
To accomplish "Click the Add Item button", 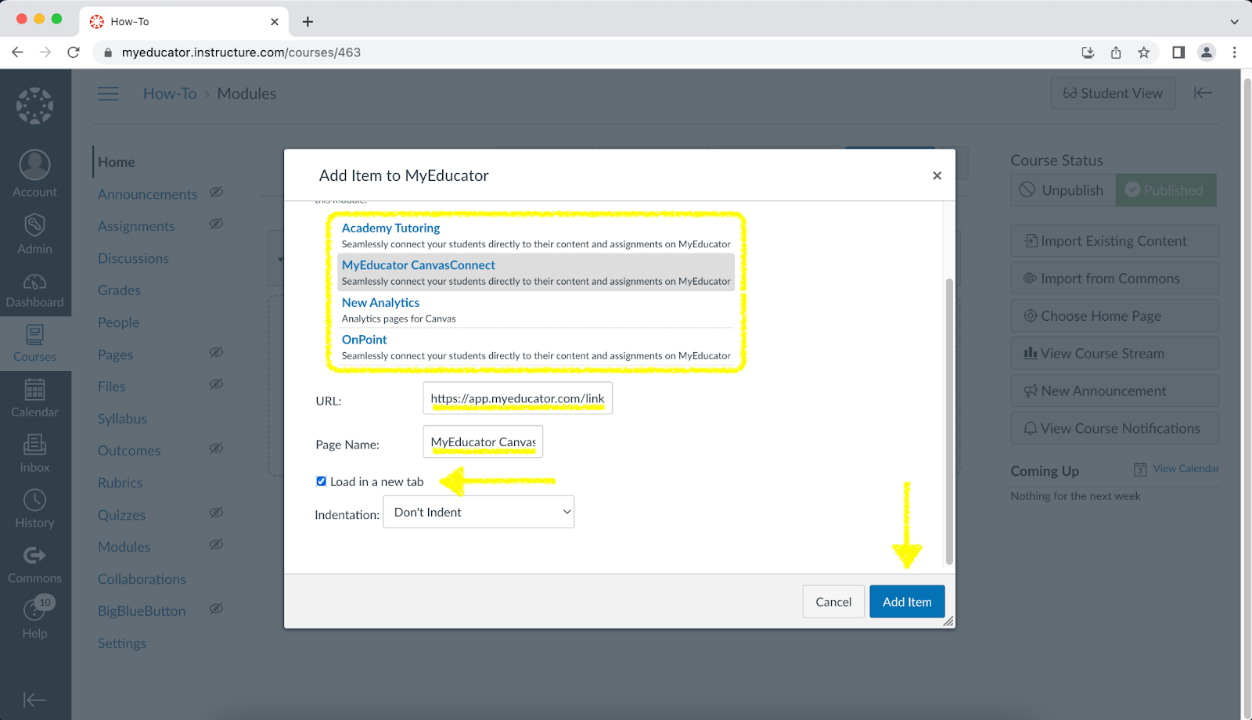I will pyautogui.click(x=907, y=602).
